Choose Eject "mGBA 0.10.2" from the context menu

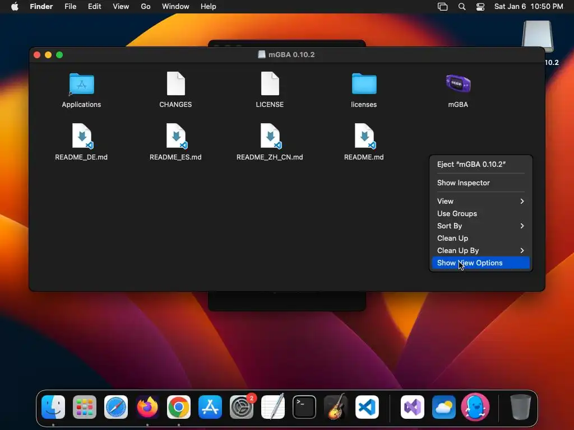click(x=480, y=164)
